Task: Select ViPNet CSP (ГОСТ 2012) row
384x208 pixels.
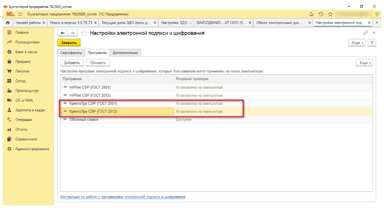Action: click(x=217, y=96)
